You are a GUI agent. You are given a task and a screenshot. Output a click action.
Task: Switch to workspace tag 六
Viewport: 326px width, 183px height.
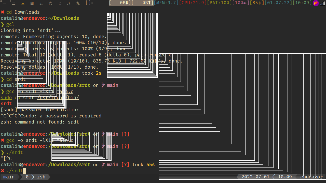tap(50, 3)
